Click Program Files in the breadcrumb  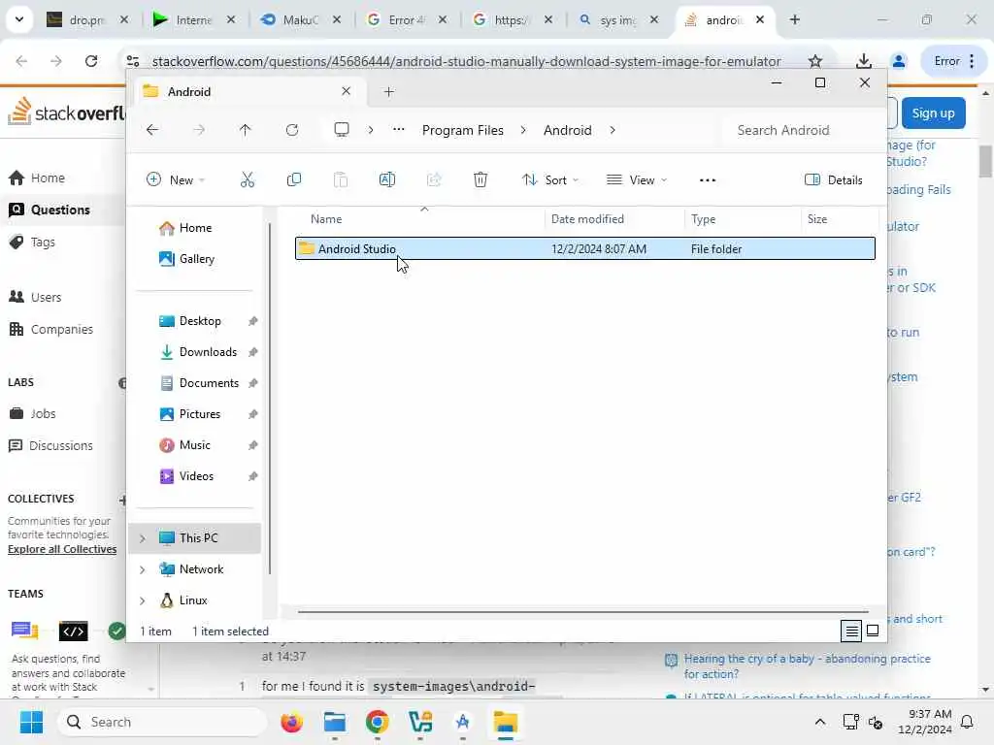coord(463,130)
